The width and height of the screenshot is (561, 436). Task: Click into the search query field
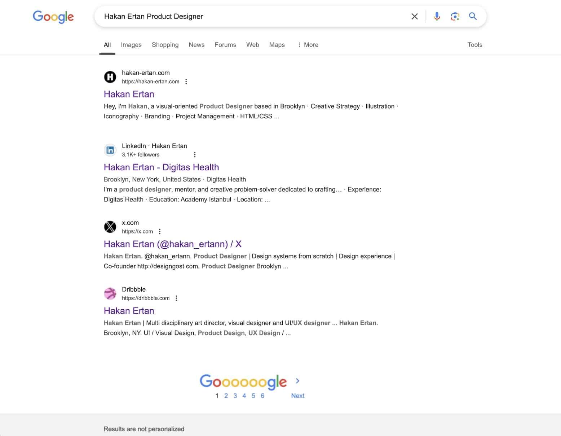click(252, 17)
